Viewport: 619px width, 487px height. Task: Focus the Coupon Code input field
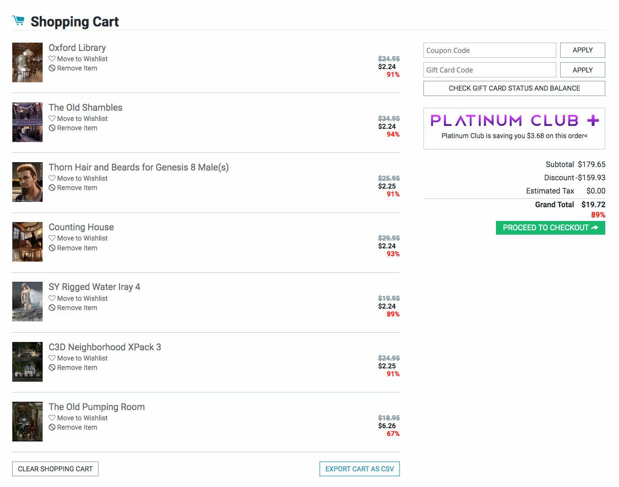click(490, 50)
